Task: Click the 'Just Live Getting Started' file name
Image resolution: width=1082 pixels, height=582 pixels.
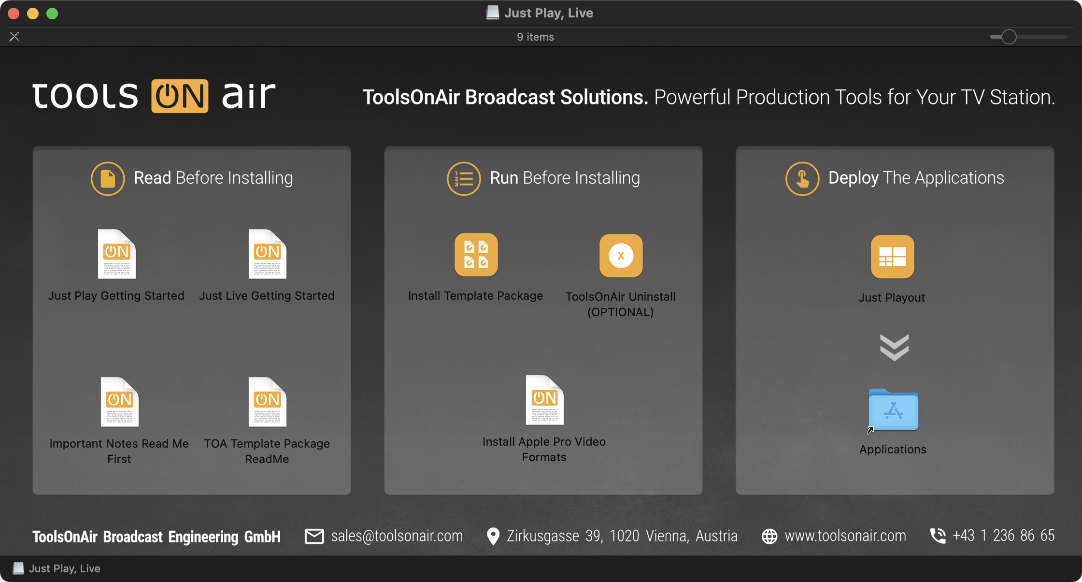Action: [267, 296]
